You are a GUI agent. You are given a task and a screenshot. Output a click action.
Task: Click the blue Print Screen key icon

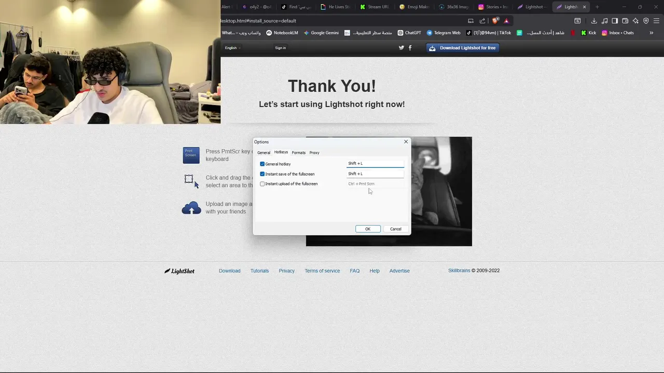(191, 155)
